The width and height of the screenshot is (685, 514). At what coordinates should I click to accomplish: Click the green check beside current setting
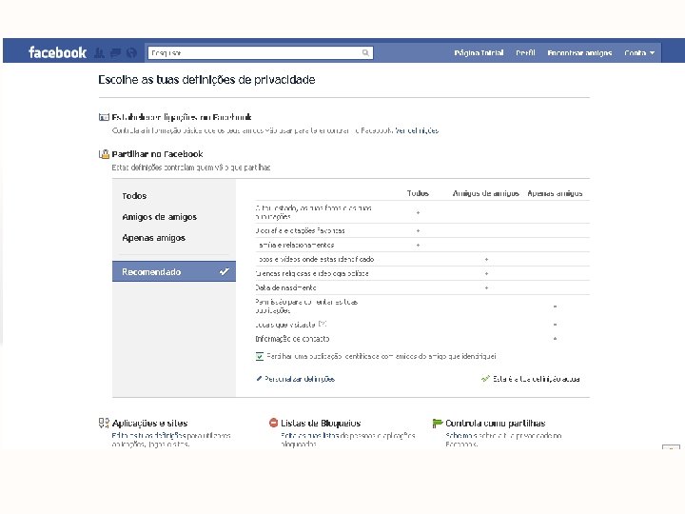coord(485,379)
